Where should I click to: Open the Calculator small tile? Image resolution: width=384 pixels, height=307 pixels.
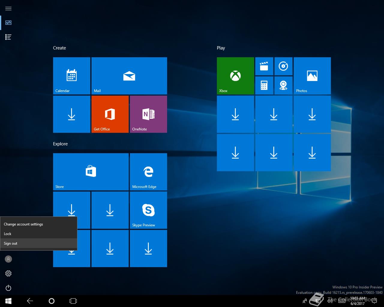(264, 85)
